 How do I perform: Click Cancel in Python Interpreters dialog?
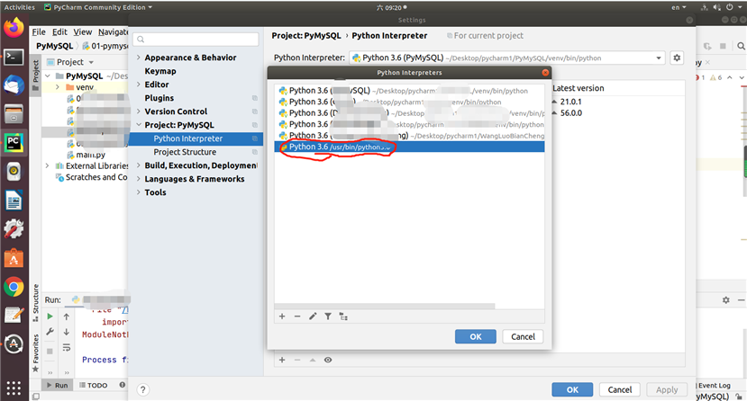click(524, 336)
